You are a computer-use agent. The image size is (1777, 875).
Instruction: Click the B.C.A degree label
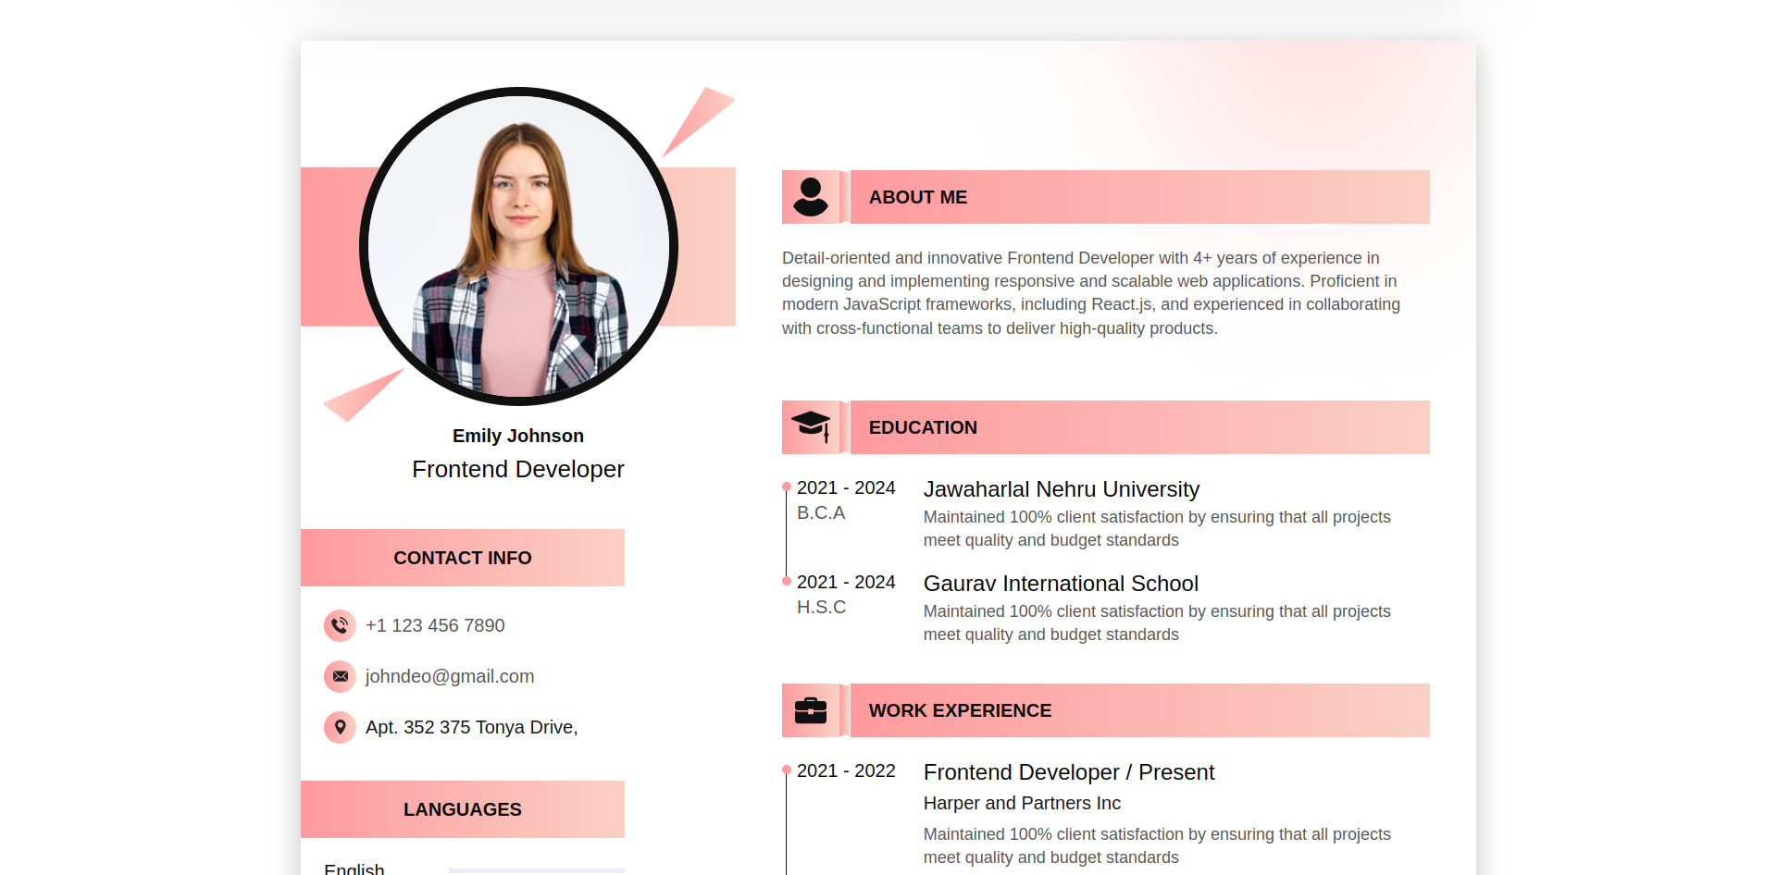tap(821, 512)
